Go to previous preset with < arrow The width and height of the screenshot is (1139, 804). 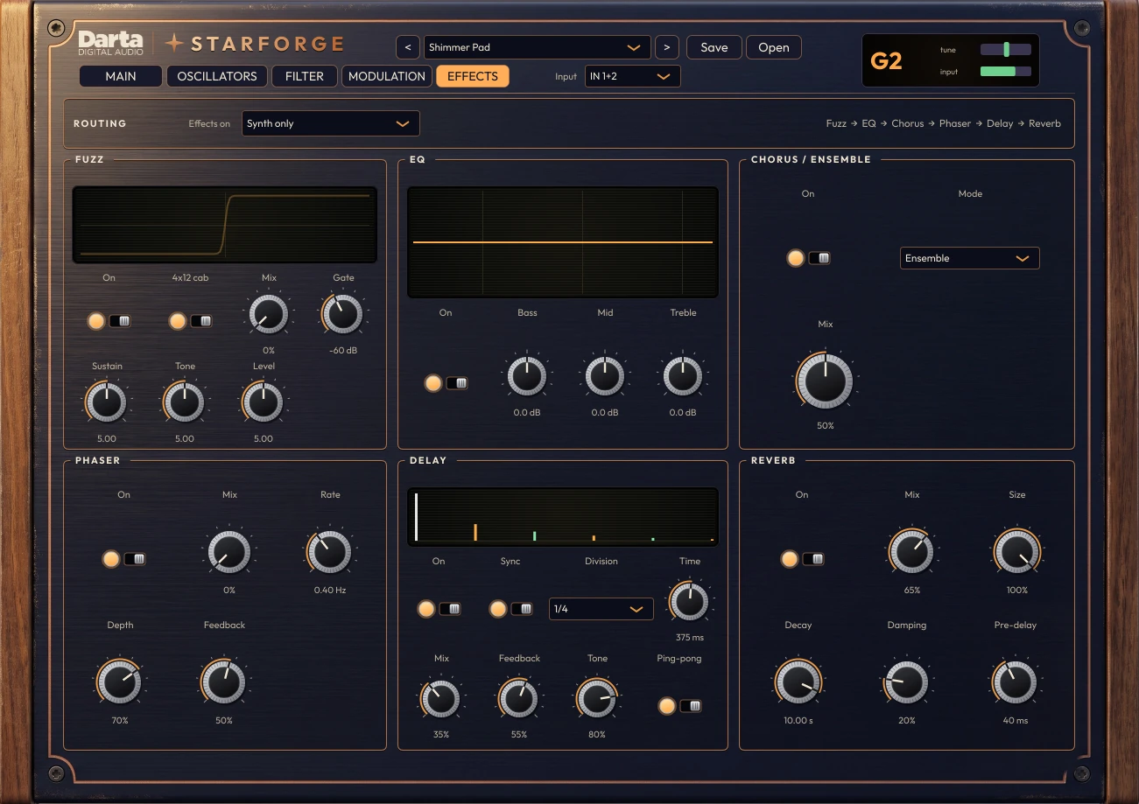click(407, 47)
